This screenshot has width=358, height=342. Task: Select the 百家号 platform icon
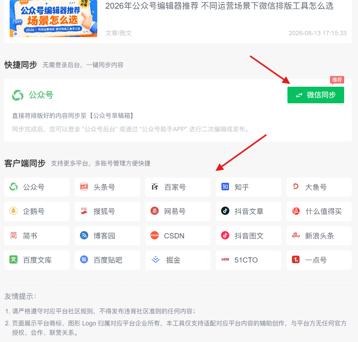155,187
